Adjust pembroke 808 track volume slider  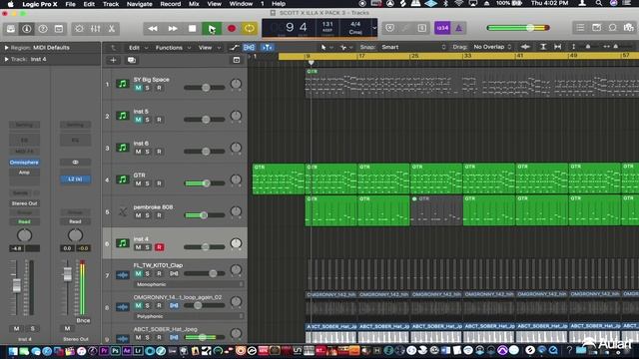(204, 215)
